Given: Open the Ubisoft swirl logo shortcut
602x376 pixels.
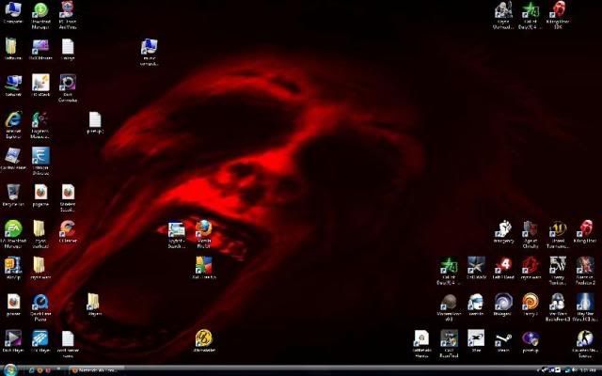Looking at the screenshot, I should point(503,303).
